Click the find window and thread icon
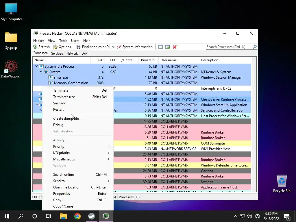Screen dimensions: 296x222 click(x=167, y=47)
